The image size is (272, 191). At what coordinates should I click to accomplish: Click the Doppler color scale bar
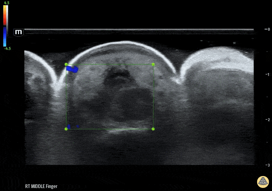pos(5,26)
